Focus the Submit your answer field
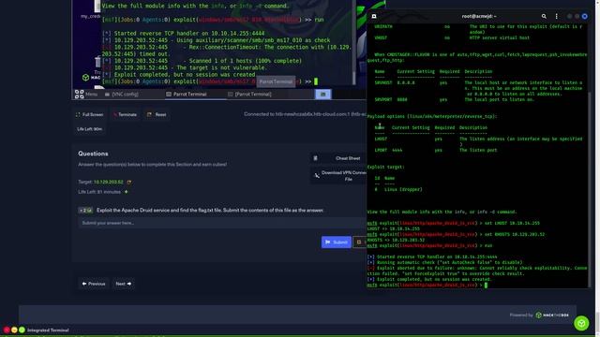This screenshot has height=337, width=600. (222, 223)
